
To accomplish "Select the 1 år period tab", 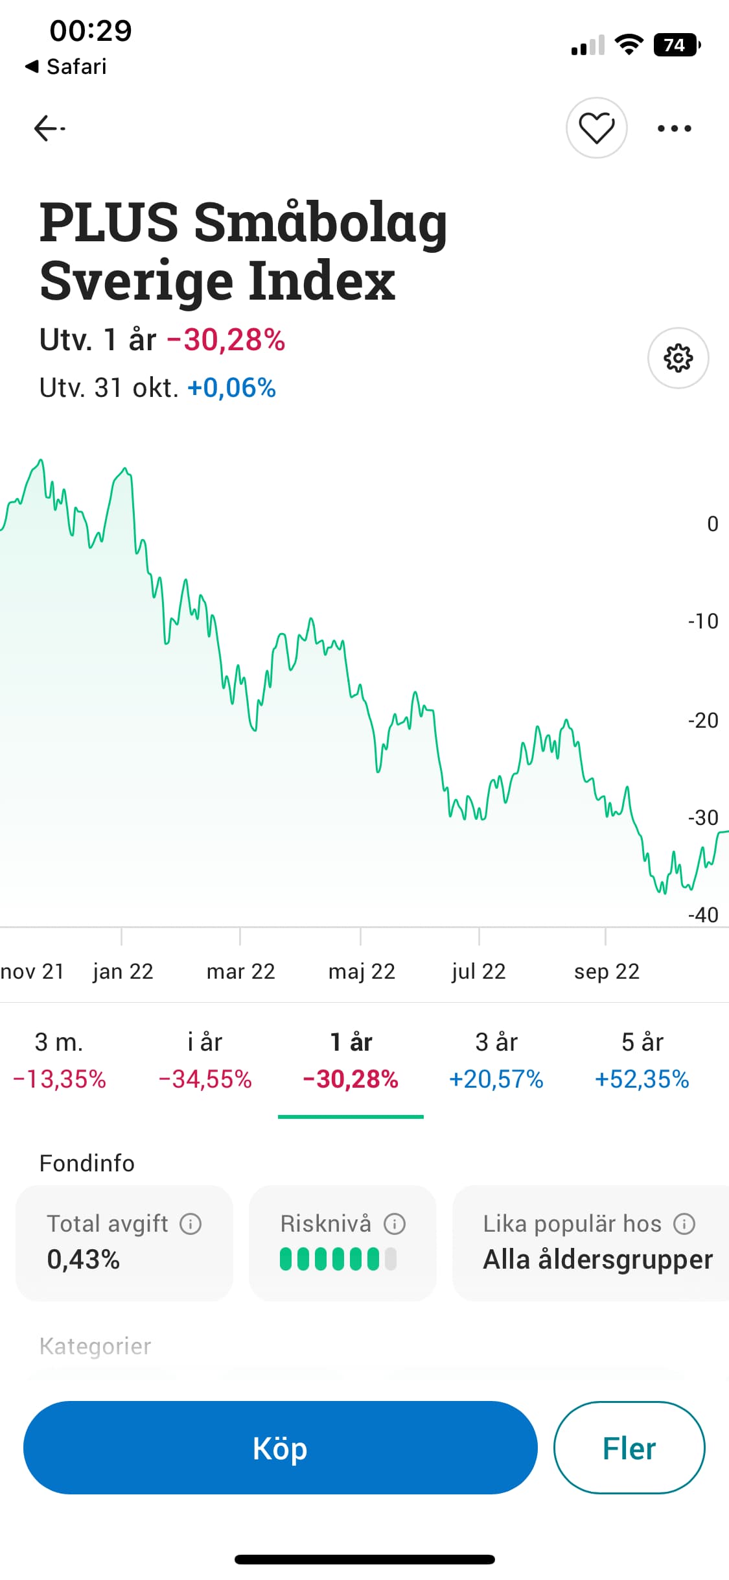I will pyautogui.click(x=351, y=1060).
